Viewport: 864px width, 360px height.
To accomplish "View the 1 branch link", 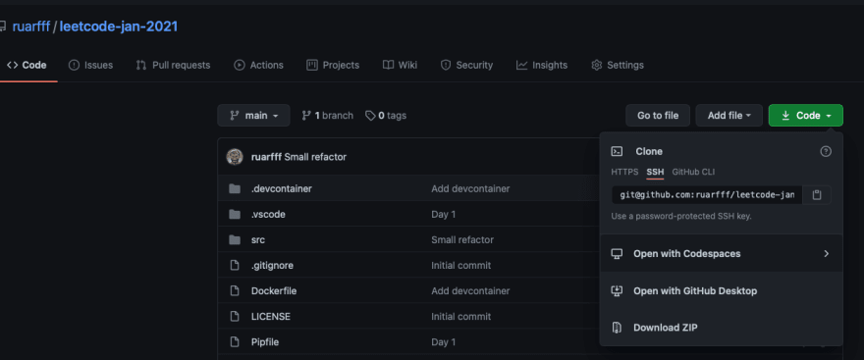I will point(327,116).
